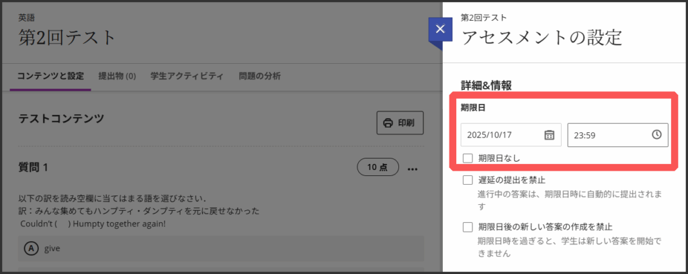Focus the due date field showing 2025/10/17
The width and height of the screenshot is (688, 274).
click(x=501, y=135)
